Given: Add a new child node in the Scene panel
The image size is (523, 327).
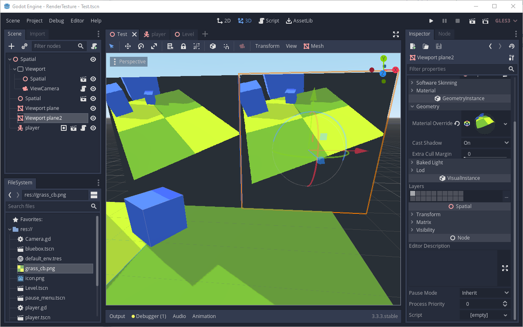Looking at the screenshot, I should click(11, 46).
